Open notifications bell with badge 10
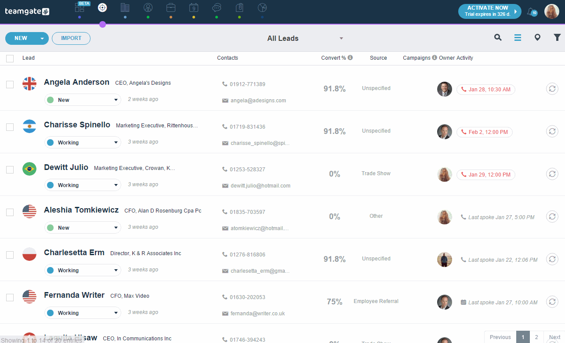This screenshot has height=343, width=565. pyautogui.click(x=532, y=12)
